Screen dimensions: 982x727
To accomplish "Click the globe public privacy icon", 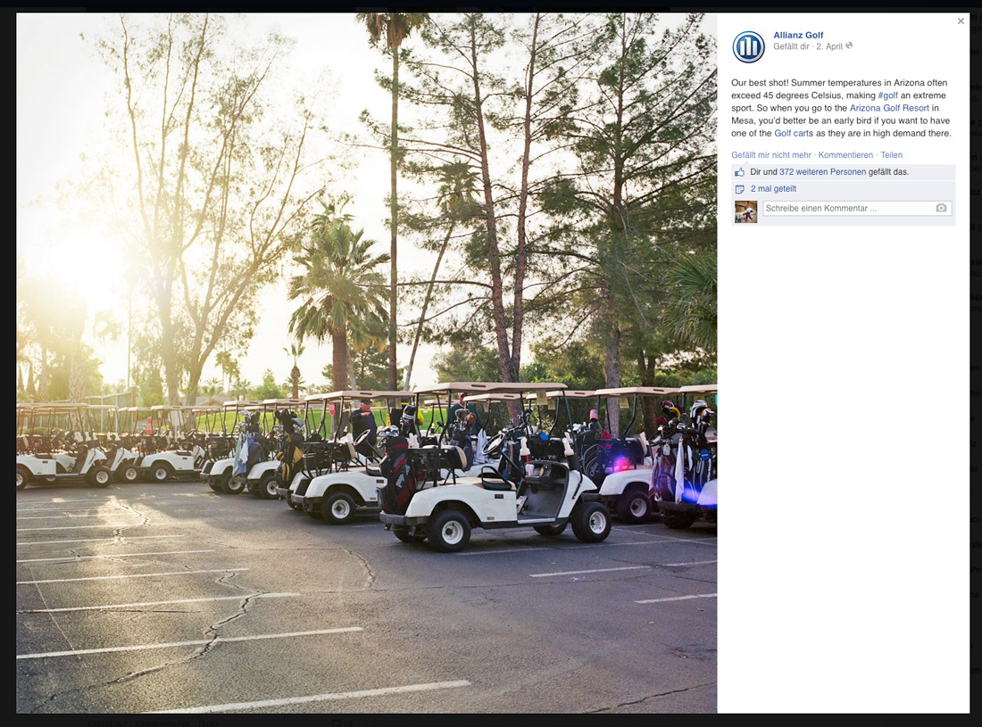I will 849,45.
